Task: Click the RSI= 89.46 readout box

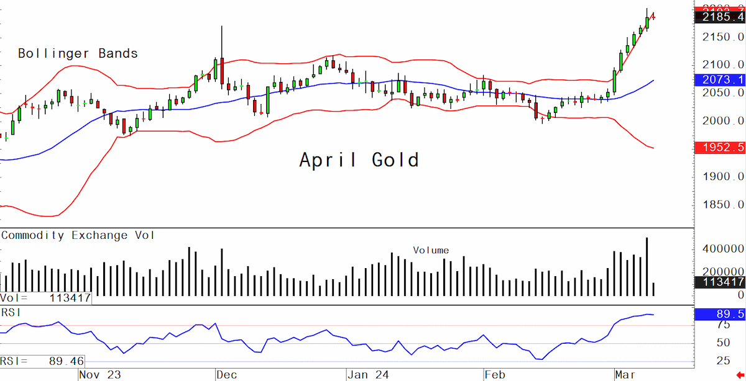Action: pos(43,361)
